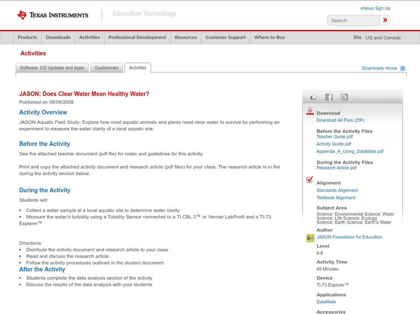Viewport: 420px width, 314px height.
Task: Open the Resources navigation menu
Action: [186, 37]
